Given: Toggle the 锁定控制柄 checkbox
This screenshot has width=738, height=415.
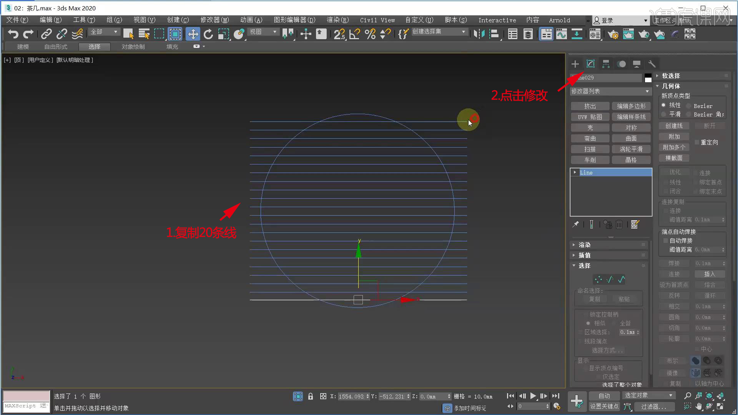Looking at the screenshot, I should [x=585, y=314].
